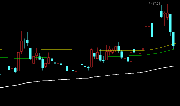Click the 17.25 high price label

pos(156,4)
